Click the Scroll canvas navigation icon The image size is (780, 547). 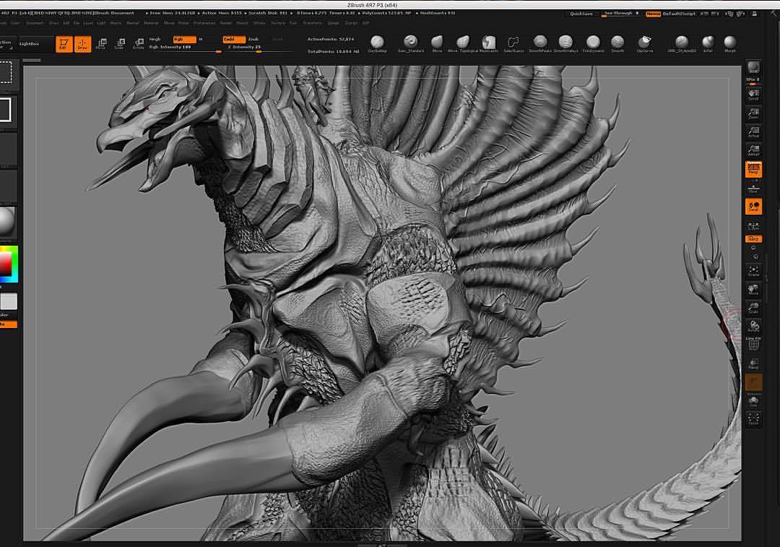tap(753, 95)
